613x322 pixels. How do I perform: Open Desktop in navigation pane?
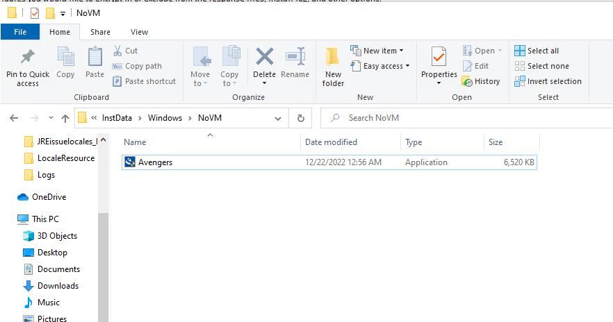(x=45, y=253)
